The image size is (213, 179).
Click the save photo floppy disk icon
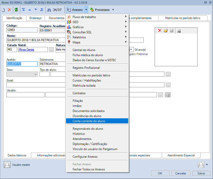point(172,31)
